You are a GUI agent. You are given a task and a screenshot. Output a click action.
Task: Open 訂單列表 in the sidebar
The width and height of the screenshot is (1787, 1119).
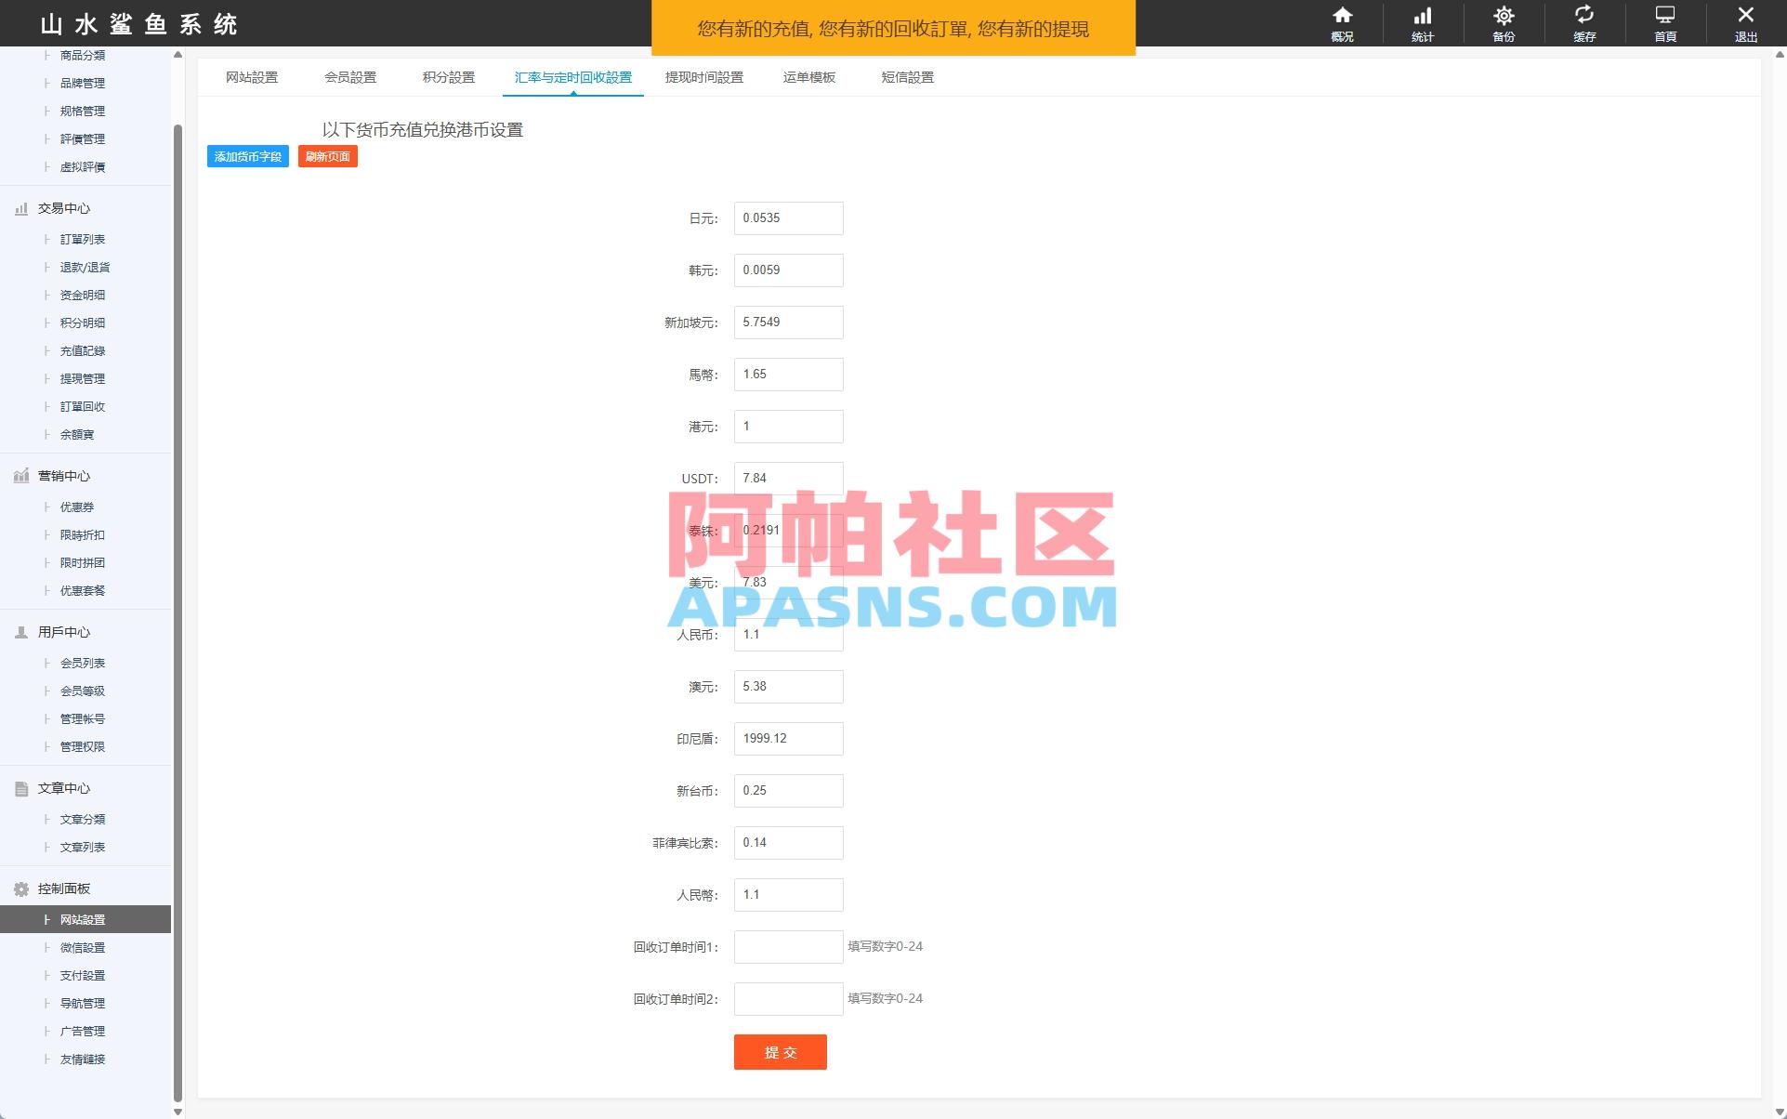point(82,239)
